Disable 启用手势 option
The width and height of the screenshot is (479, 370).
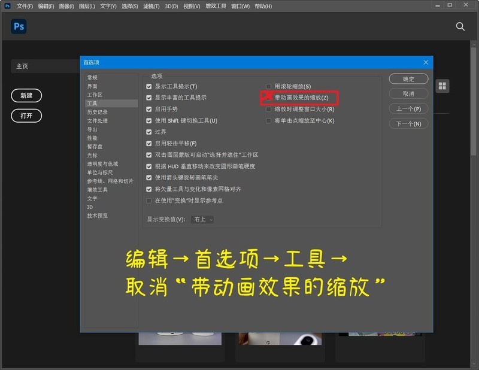[x=148, y=109]
